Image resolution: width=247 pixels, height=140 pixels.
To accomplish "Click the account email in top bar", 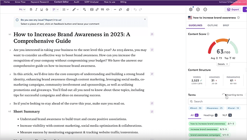I will coord(233,2).
